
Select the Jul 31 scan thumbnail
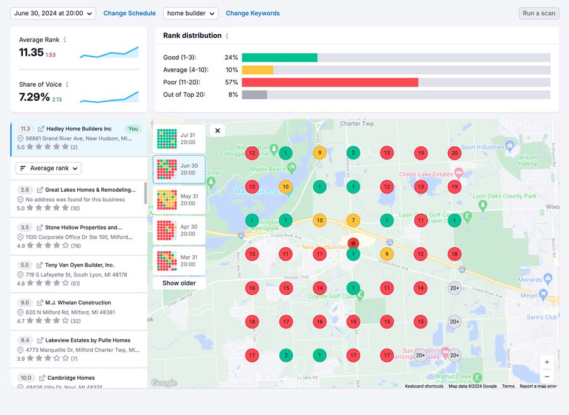179,139
